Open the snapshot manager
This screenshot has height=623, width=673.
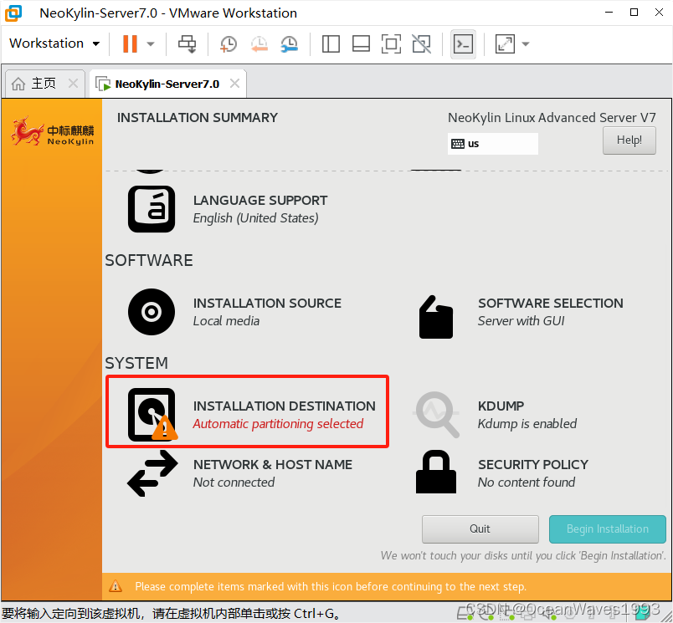(x=290, y=43)
